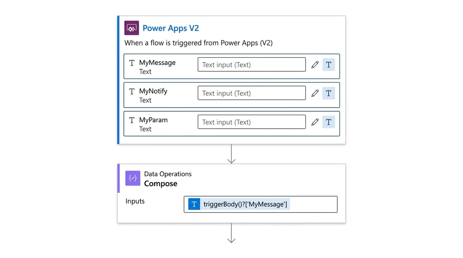Click the MyNotify text input field

pyautogui.click(x=252, y=93)
